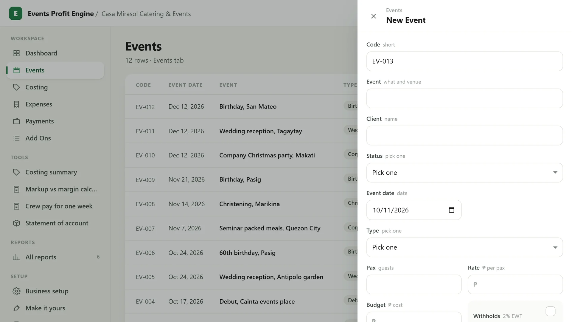This screenshot has height=322, width=572.
Task: Click the EVENT DATE column header
Action: [185, 85]
